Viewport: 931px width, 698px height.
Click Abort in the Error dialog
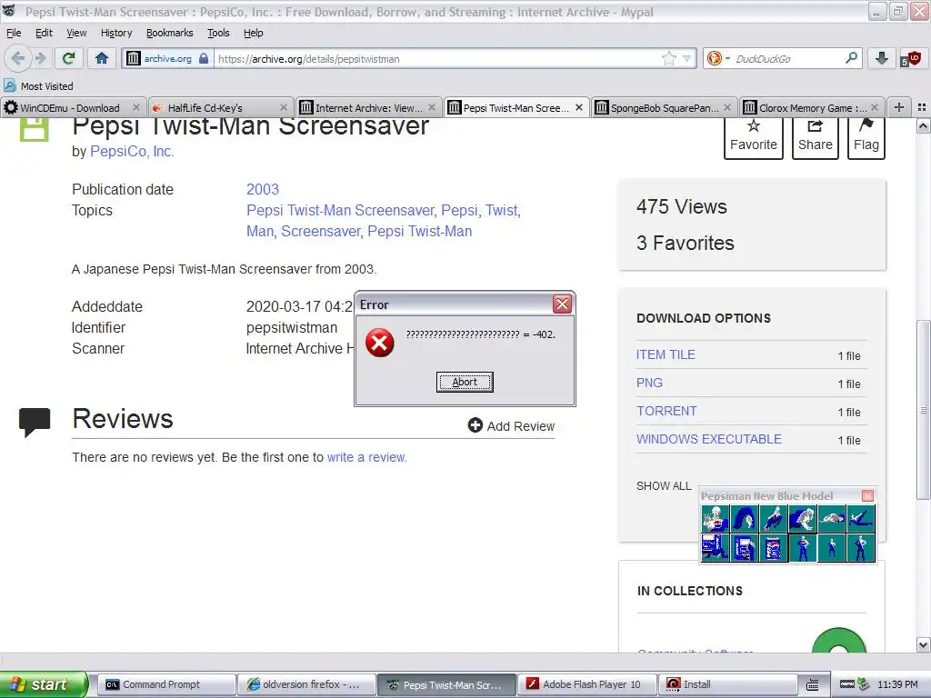click(465, 382)
